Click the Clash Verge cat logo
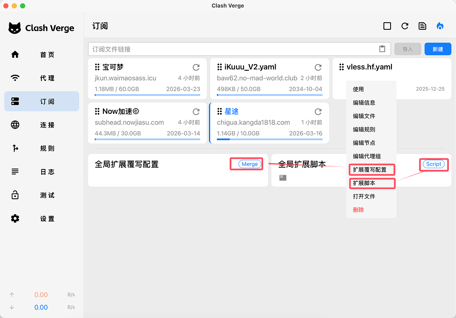 coord(15,28)
